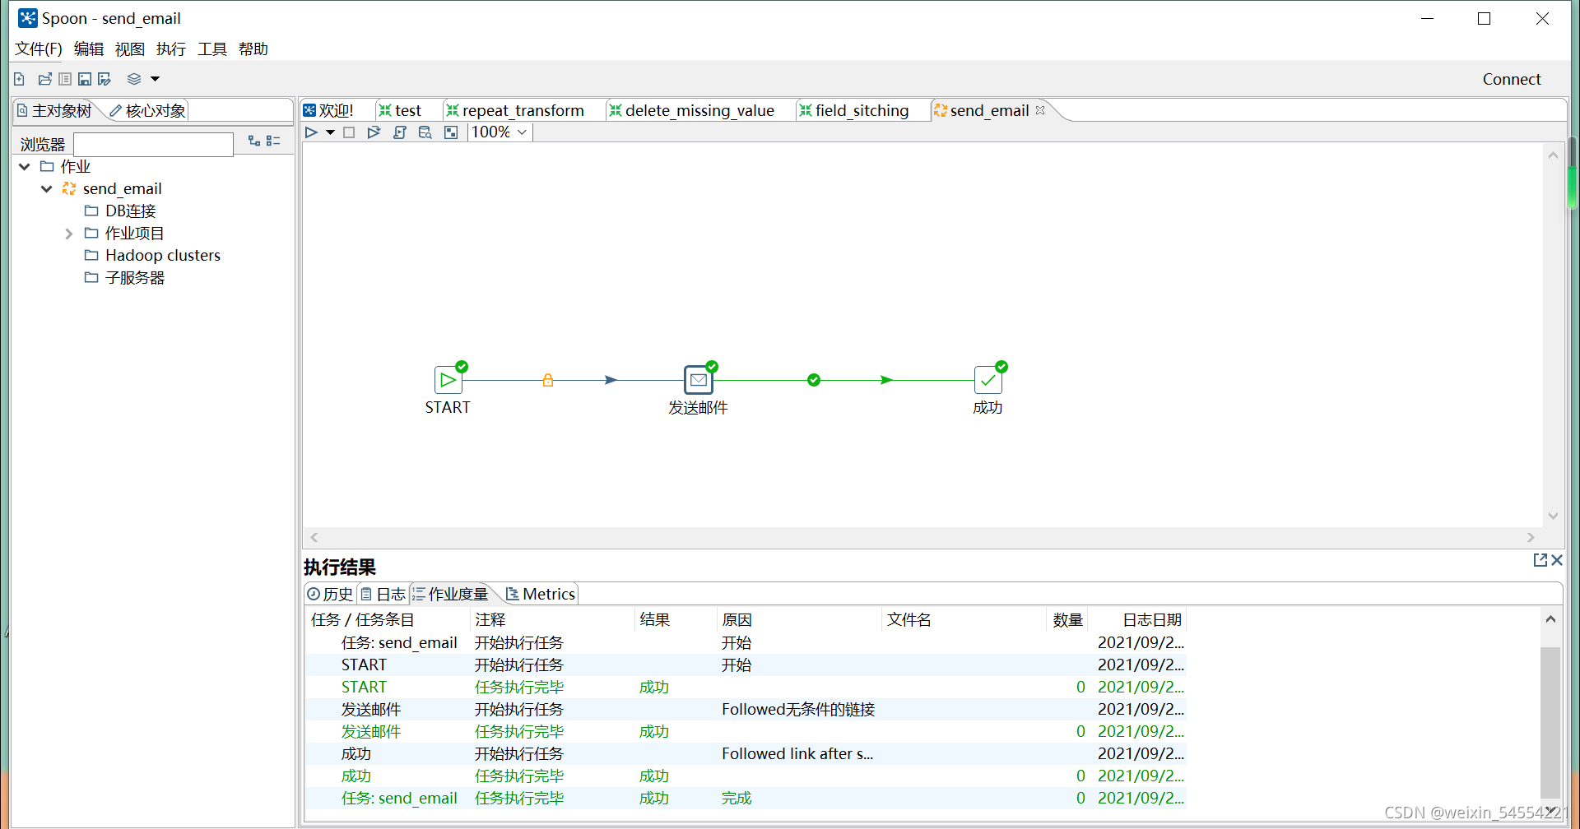The image size is (1580, 829).
Task: Select the START job entry icon
Action: (x=448, y=380)
